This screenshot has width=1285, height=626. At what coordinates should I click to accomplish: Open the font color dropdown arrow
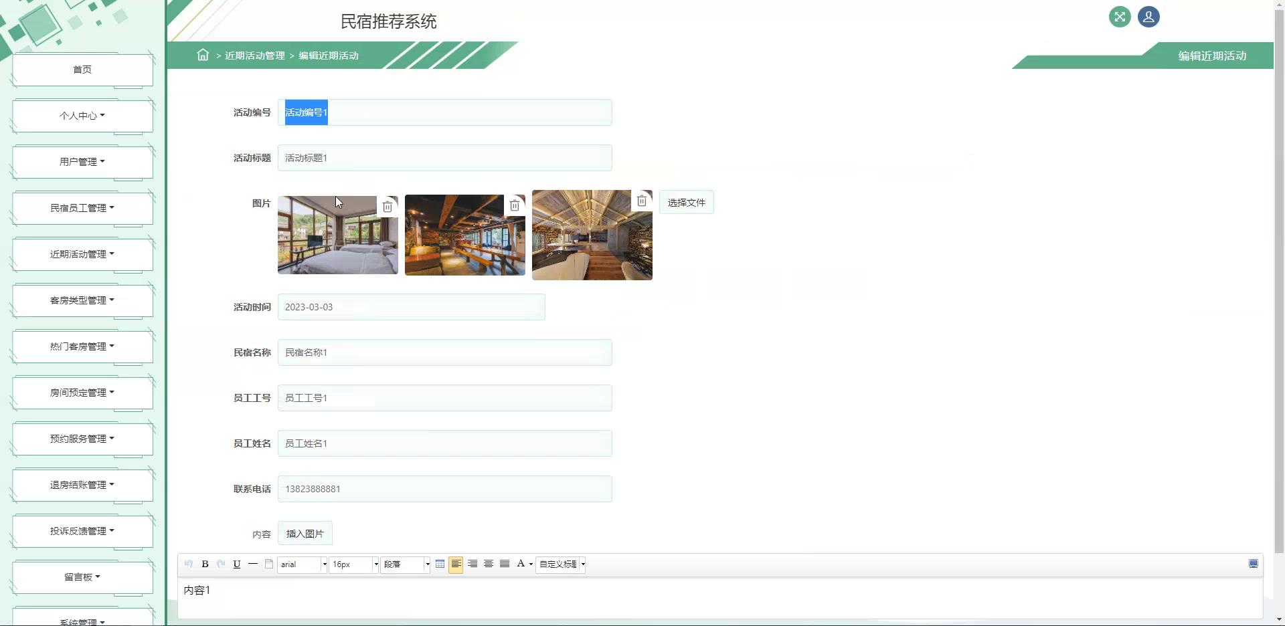531,564
